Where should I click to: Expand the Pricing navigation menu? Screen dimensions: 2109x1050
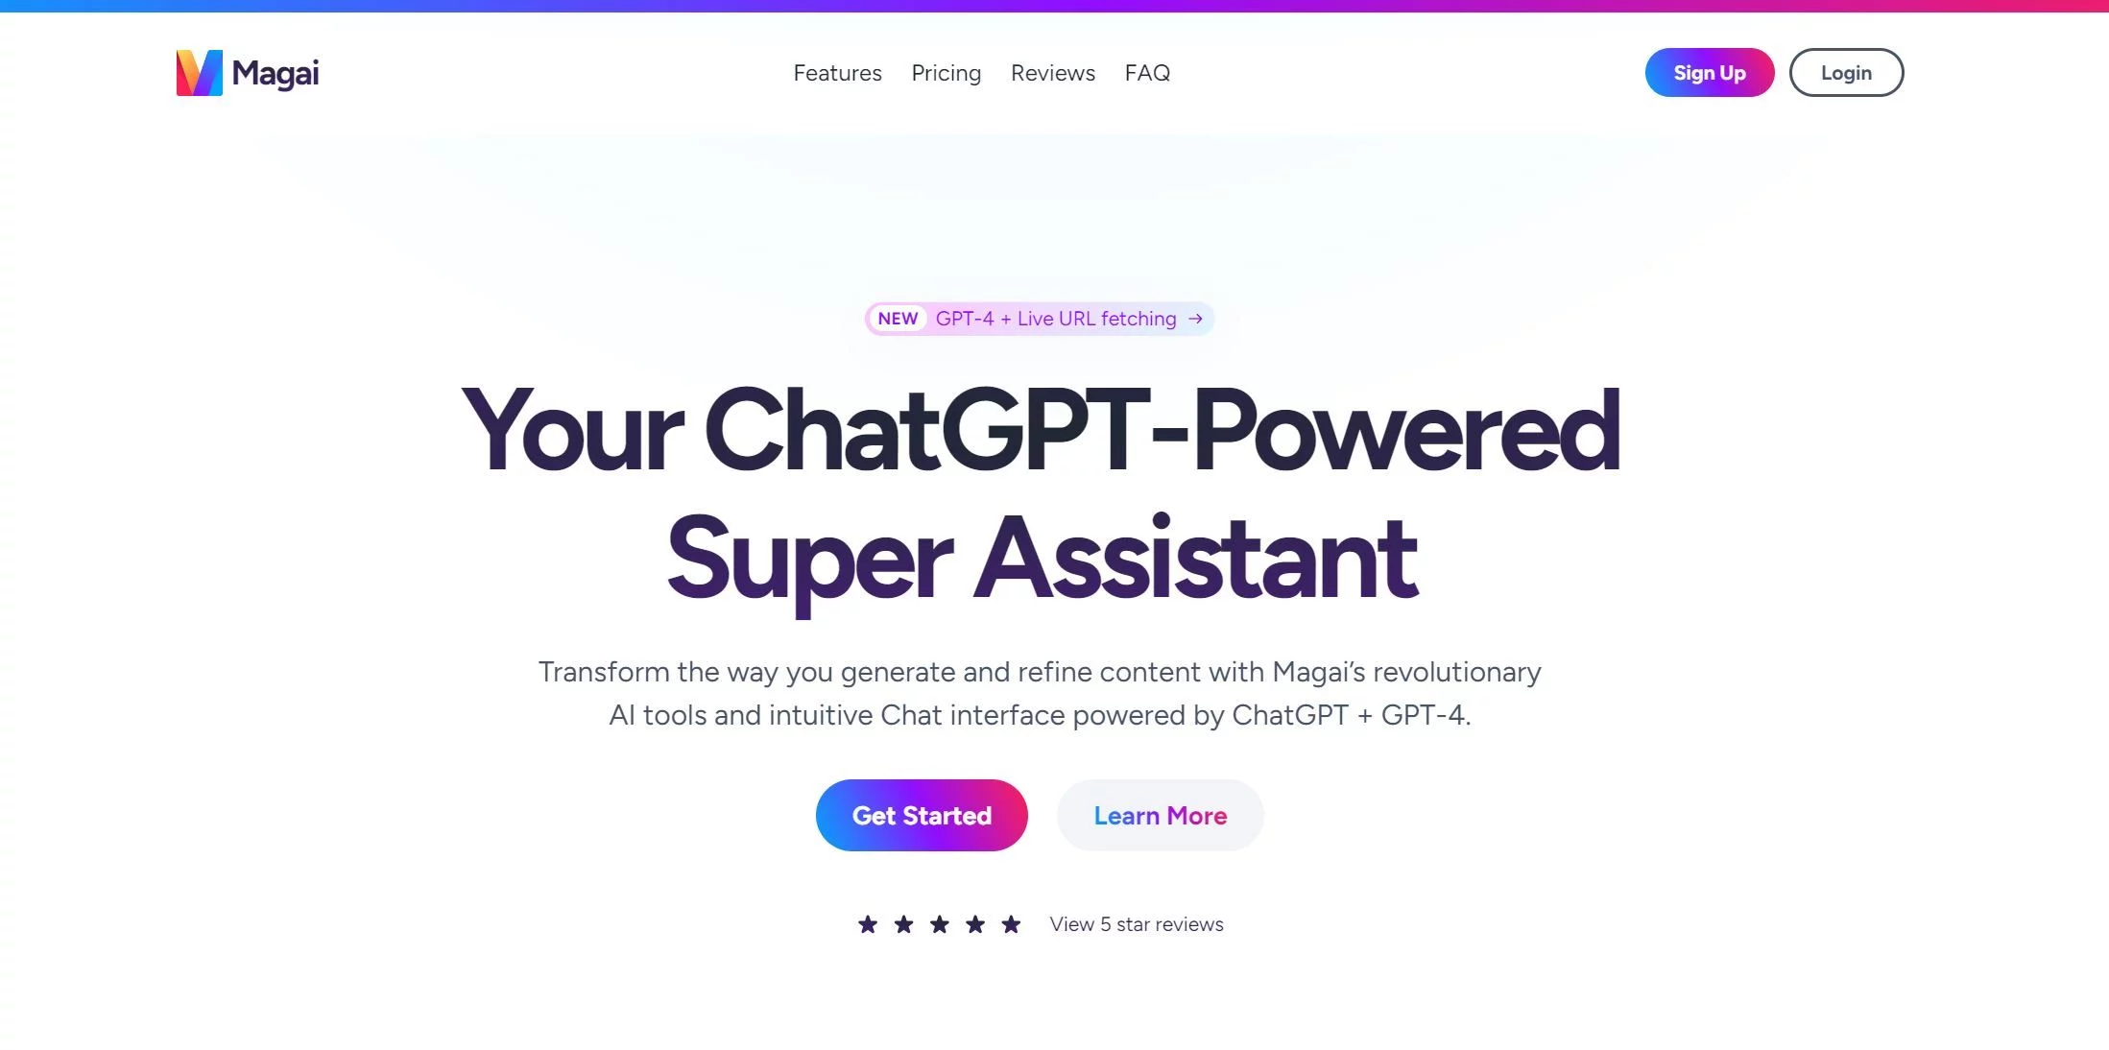pyautogui.click(x=946, y=73)
